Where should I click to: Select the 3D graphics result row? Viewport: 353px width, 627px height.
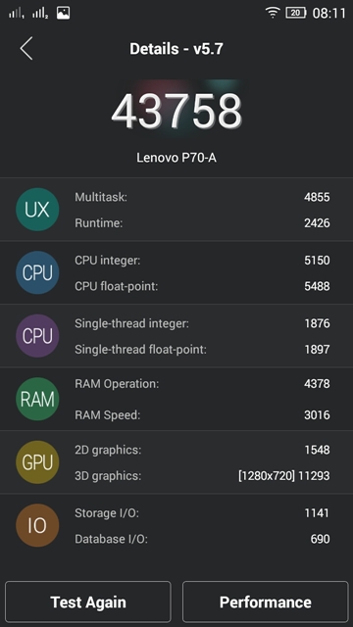click(202, 475)
